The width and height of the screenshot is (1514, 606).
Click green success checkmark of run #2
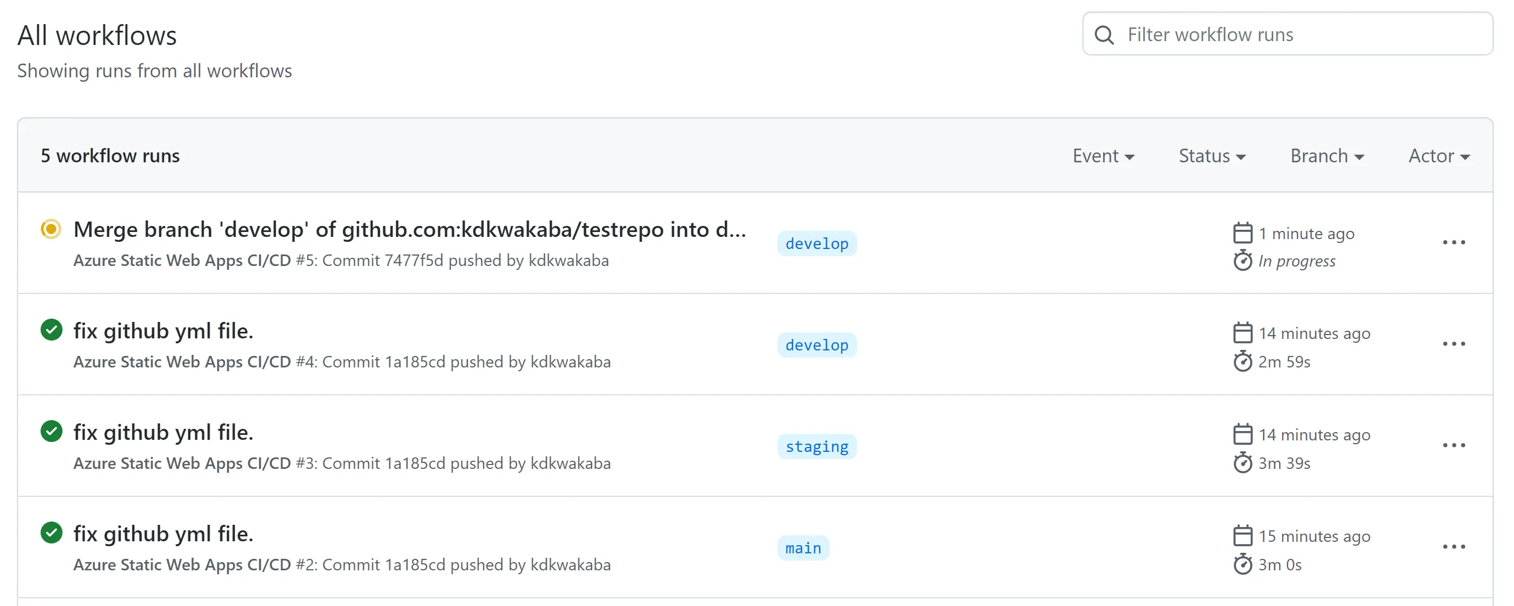tap(51, 533)
